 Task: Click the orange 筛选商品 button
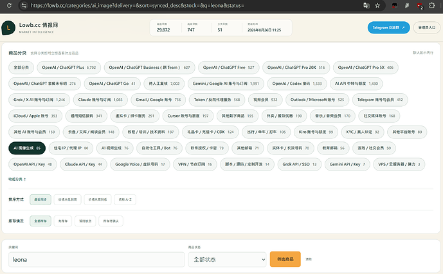point(285,259)
